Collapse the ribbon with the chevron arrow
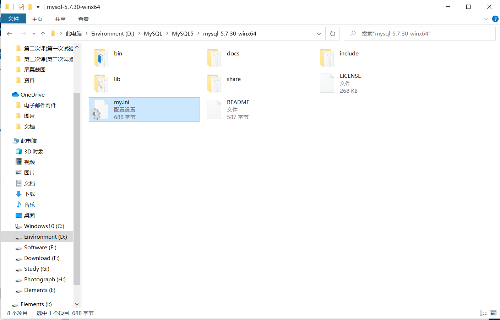The height and width of the screenshot is (320, 500). [x=486, y=19]
